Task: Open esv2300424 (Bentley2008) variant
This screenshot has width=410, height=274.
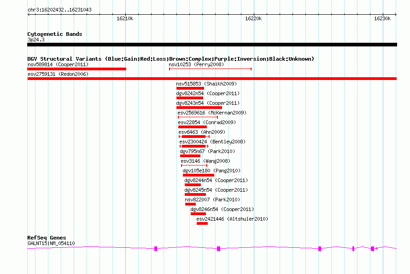Action: [x=212, y=142]
